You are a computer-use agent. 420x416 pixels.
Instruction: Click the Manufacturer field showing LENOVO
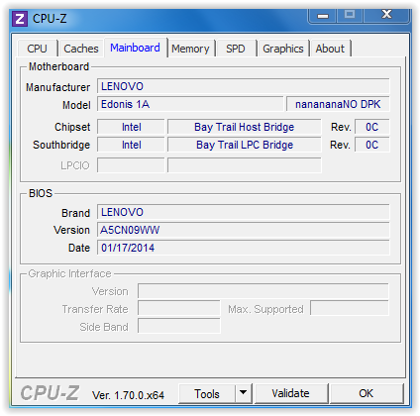coord(244,86)
